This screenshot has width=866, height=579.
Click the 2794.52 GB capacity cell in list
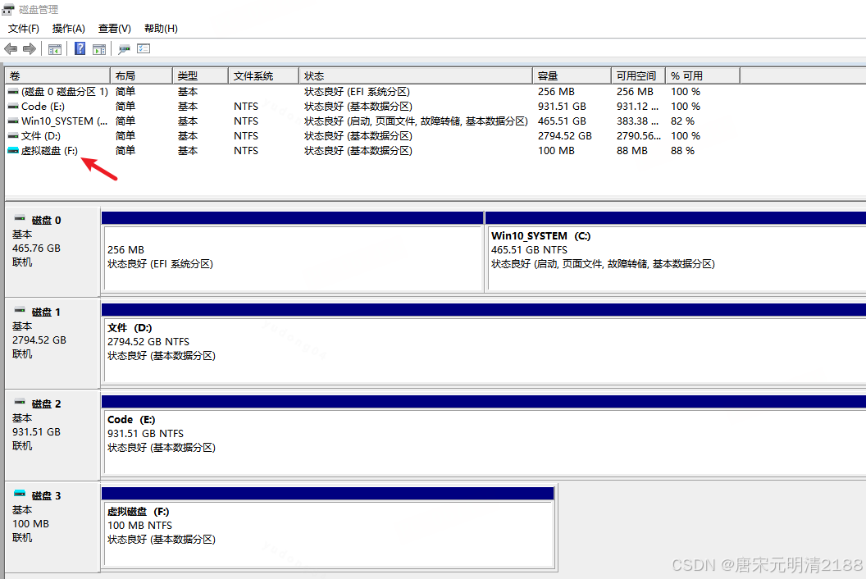(565, 136)
